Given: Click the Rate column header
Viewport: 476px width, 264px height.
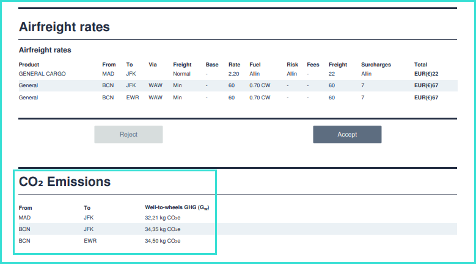Looking at the screenshot, I should tap(234, 65).
